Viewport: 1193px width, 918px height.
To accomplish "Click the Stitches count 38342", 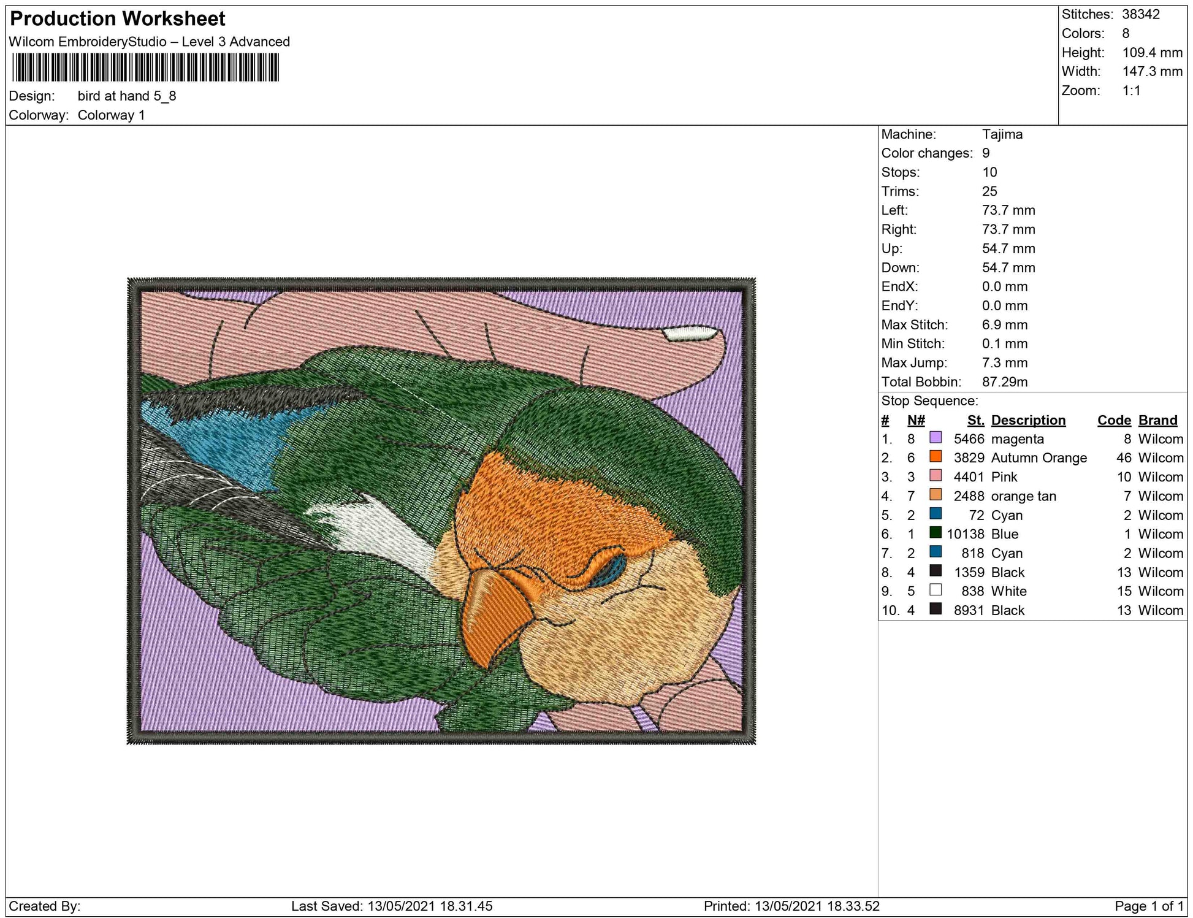I will point(1141,14).
